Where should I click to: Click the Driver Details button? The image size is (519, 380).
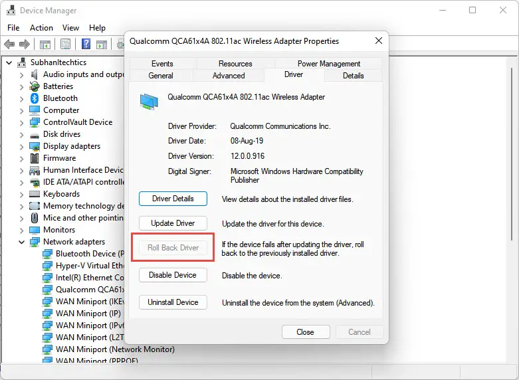173,199
